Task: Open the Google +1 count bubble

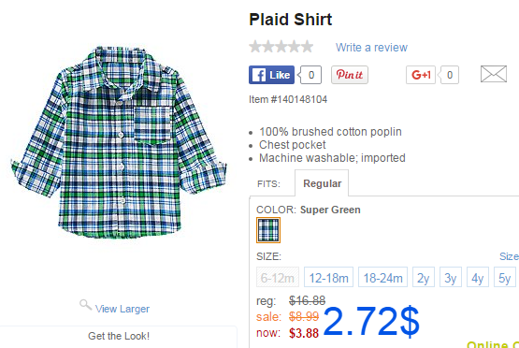Action: [449, 75]
